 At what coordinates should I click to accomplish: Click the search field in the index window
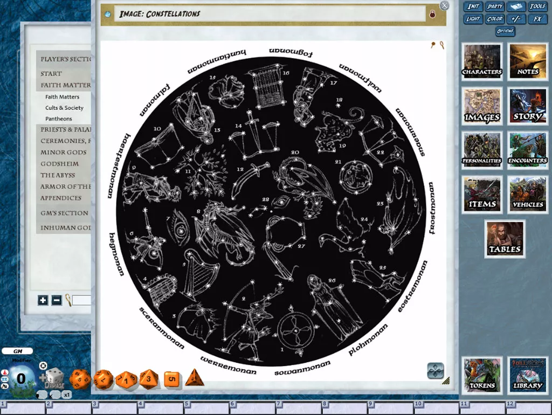click(x=82, y=300)
